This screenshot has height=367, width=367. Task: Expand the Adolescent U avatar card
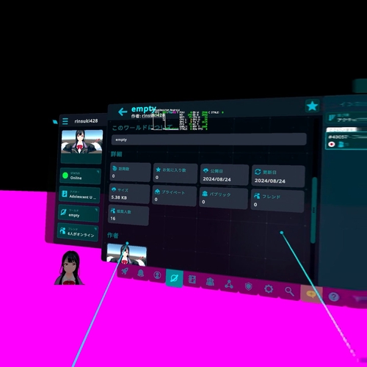coord(79,195)
